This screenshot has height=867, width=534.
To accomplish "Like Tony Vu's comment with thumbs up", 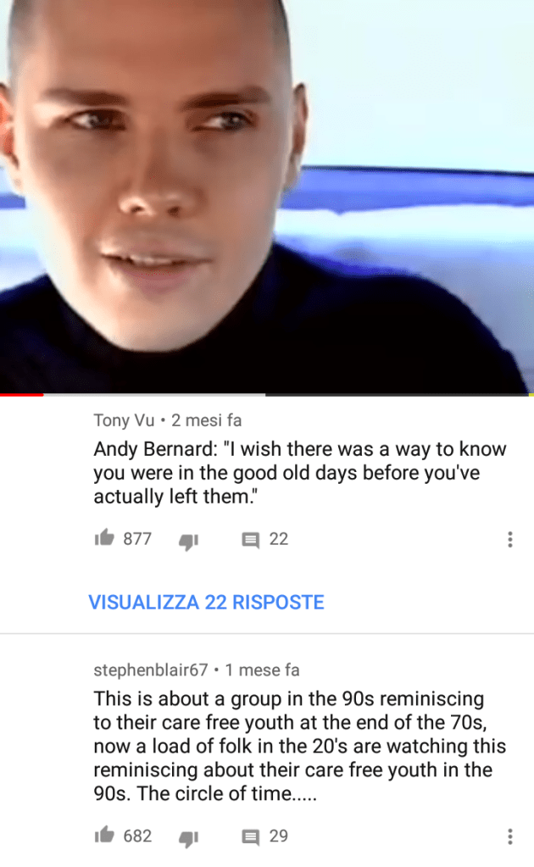I will point(104,537).
